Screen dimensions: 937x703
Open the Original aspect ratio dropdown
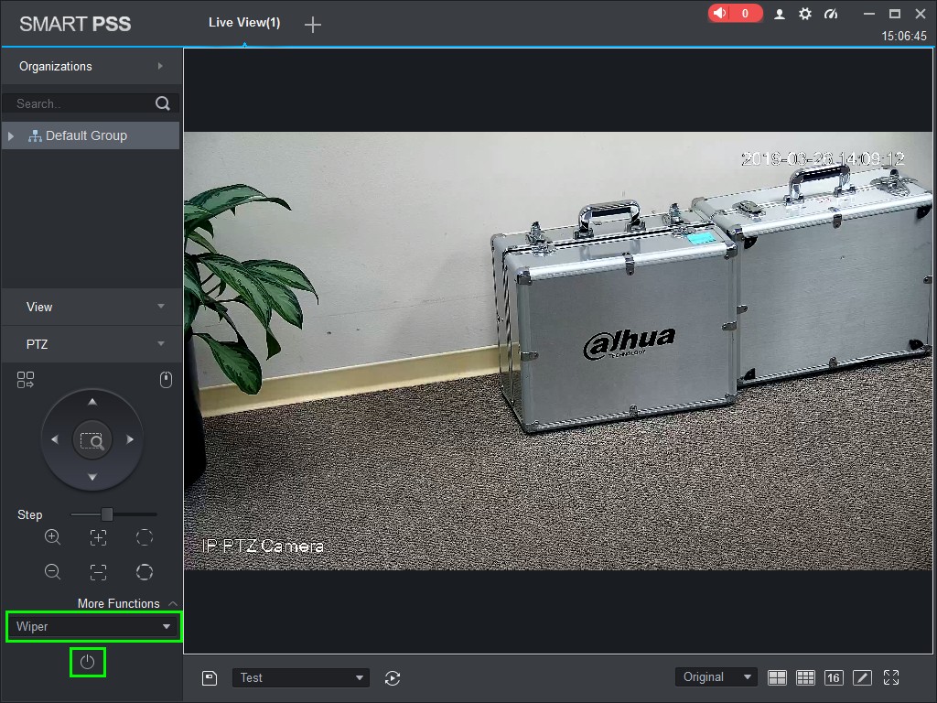pos(716,677)
